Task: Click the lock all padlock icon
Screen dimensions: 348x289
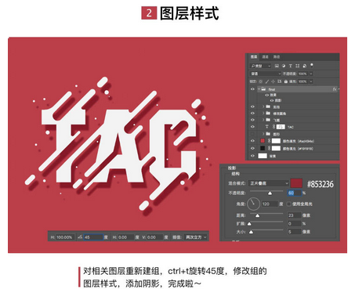Action: tap(285, 81)
